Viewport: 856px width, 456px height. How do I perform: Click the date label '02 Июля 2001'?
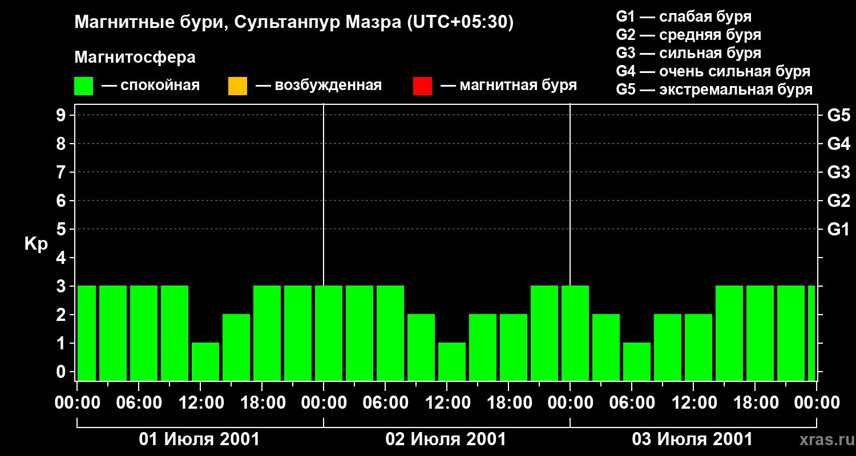point(446,439)
